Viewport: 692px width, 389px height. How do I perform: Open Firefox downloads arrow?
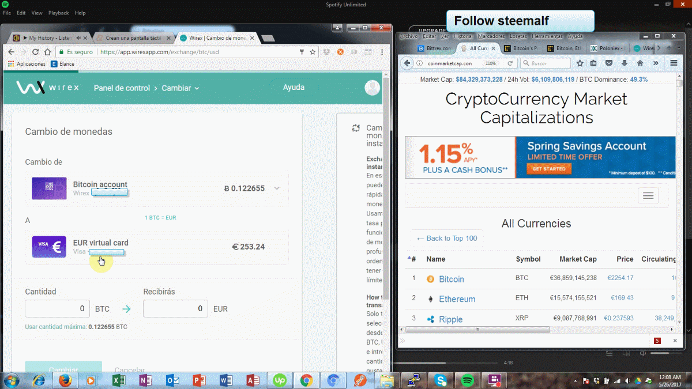point(625,63)
